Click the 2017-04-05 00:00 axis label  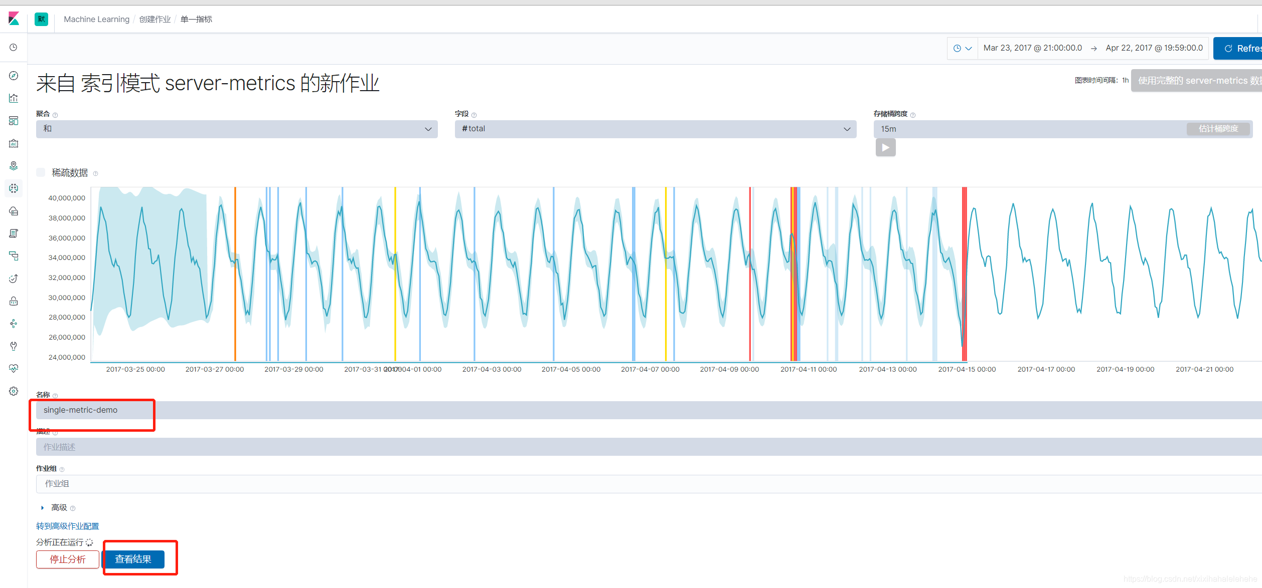pos(571,369)
